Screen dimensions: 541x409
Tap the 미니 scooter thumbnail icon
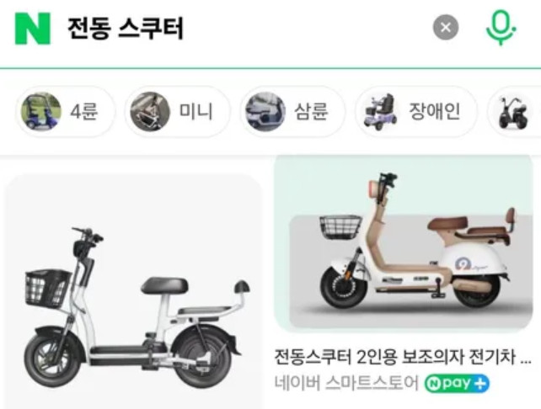[x=150, y=111]
